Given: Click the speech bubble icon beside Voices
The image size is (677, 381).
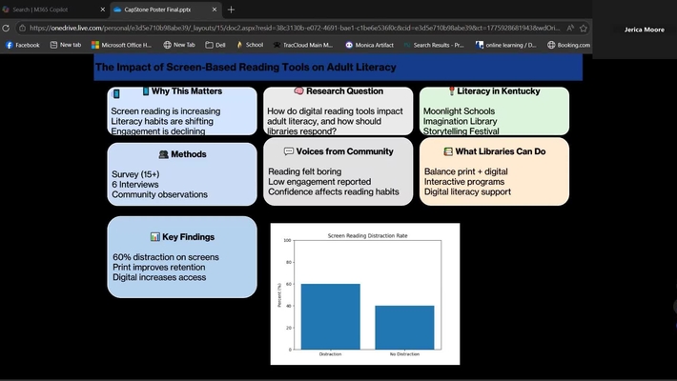Looking at the screenshot, I should (289, 151).
